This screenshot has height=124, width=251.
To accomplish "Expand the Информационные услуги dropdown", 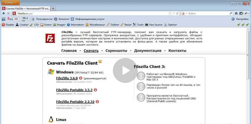I will pyautogui.click(x=90, y=19).
